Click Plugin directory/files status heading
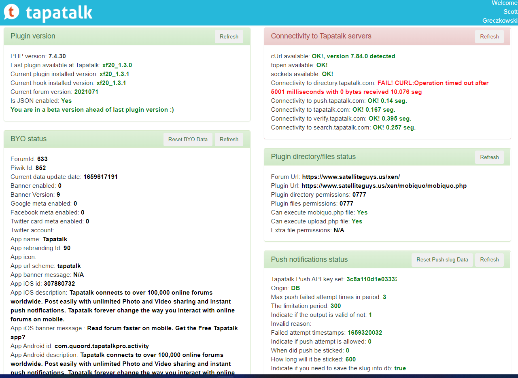518x378 pixels. (x=313, y=157)
